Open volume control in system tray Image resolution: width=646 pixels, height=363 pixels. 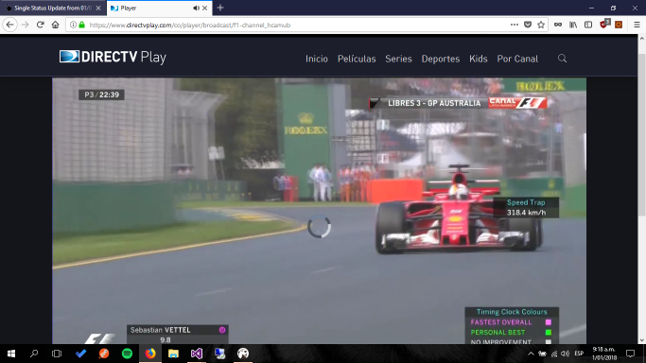[566, 354]
